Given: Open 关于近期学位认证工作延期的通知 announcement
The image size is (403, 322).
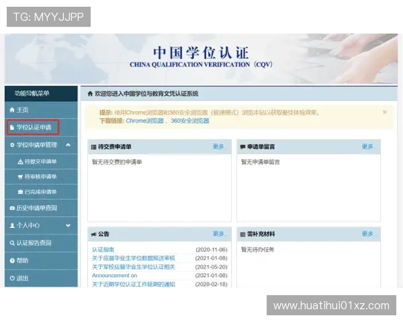Looking at the screenshot, I should (134, 284).
